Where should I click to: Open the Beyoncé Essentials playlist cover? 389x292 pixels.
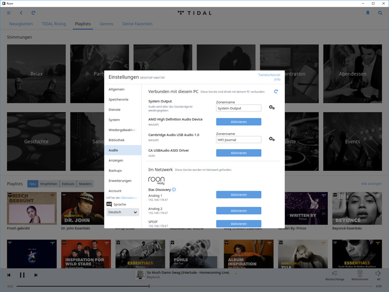click(357, 208)
